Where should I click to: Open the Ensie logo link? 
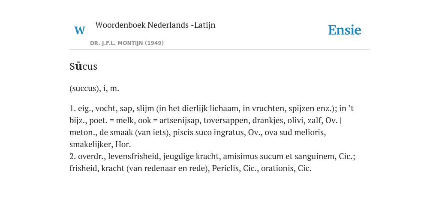(344, 30)
